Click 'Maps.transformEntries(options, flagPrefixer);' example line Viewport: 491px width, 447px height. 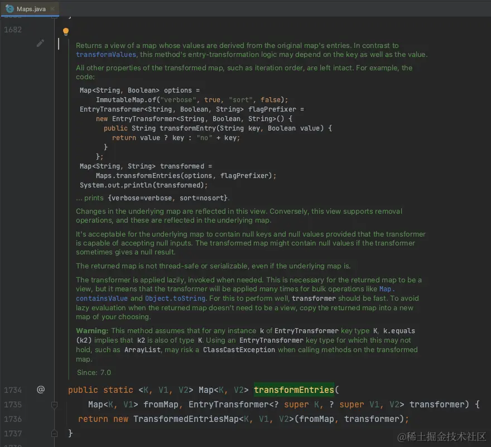186,176
